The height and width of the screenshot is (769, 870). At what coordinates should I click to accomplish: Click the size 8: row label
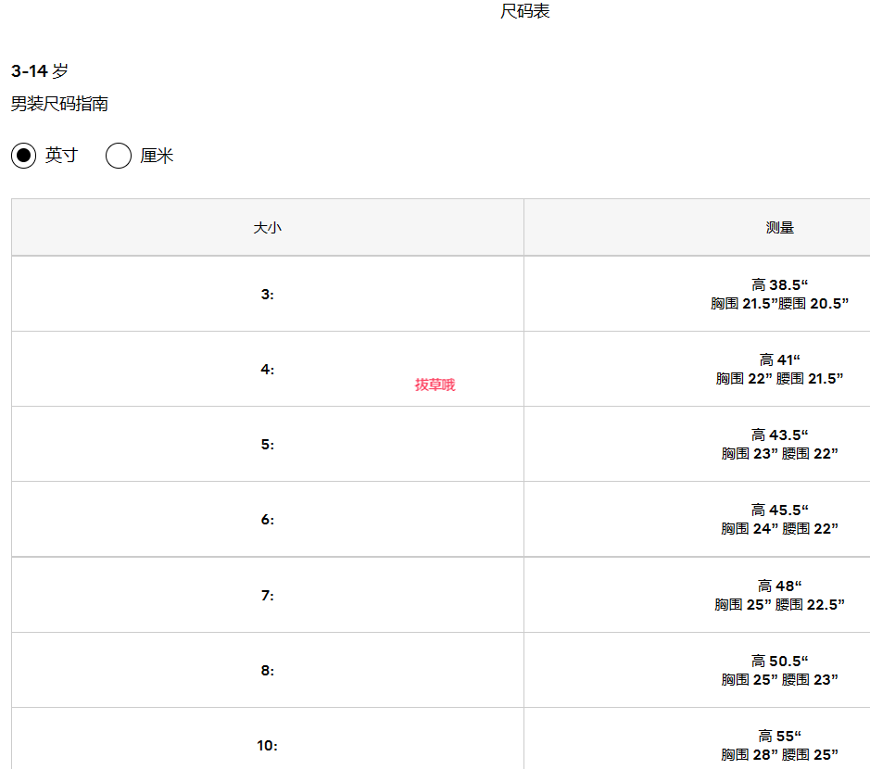[267, 671]
